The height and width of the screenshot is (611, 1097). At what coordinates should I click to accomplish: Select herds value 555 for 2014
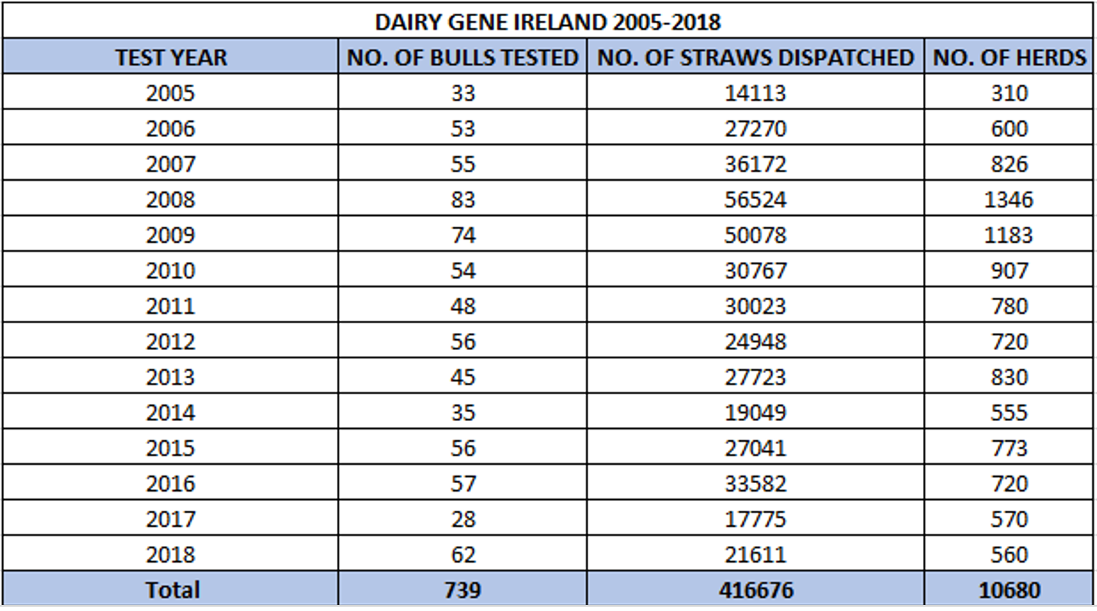click(1009, 413)
